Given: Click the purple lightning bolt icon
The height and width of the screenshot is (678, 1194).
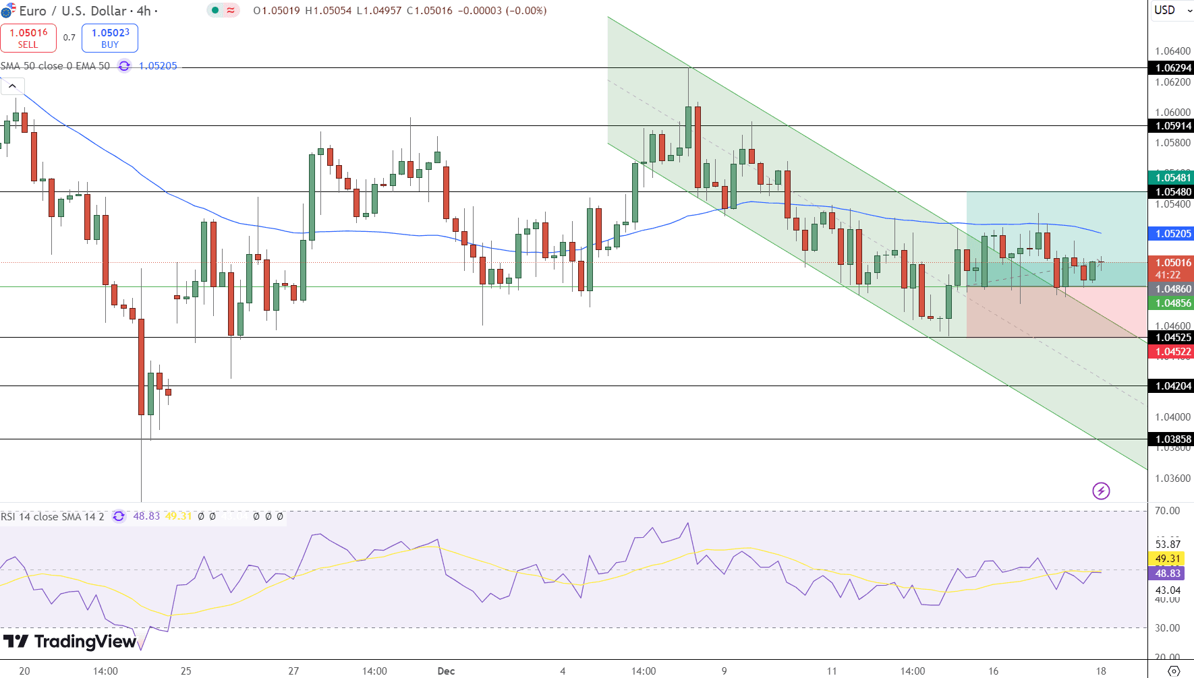Looking at the screenshot, I should 1101,491.
